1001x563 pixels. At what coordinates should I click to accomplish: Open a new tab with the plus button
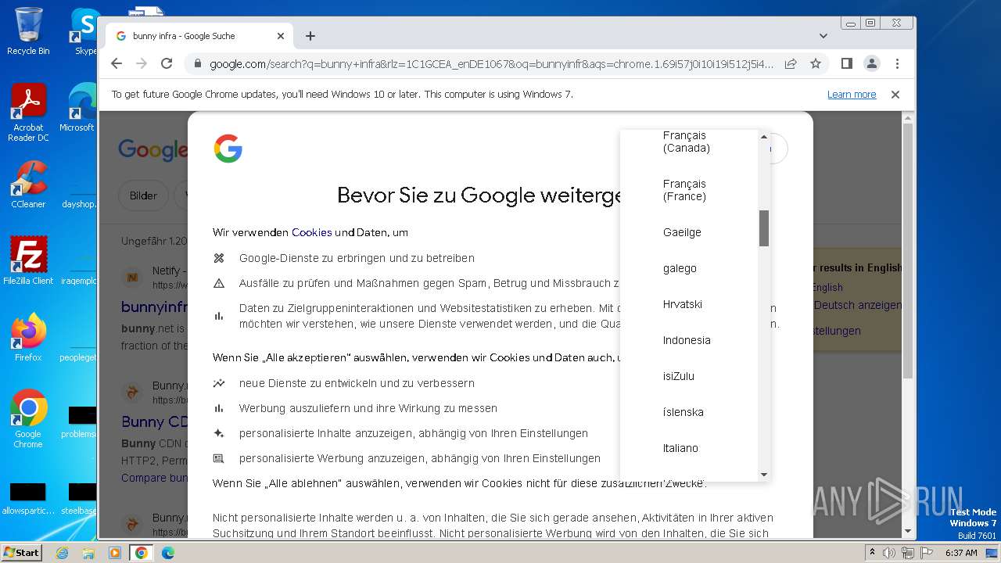pos(310,36)
